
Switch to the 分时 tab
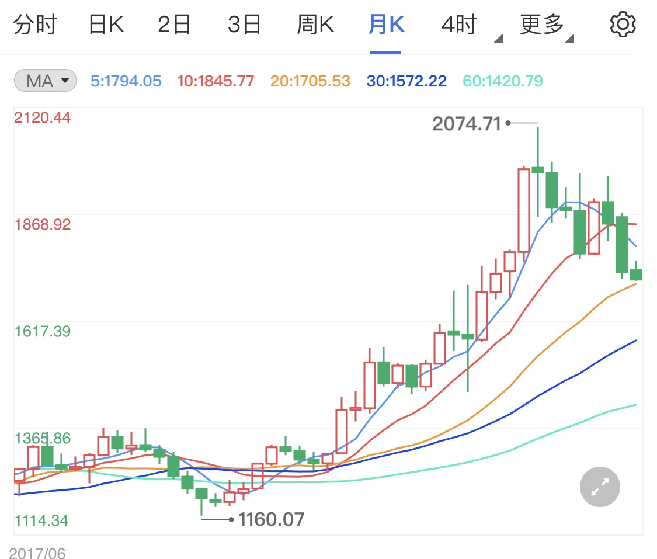pos(35,25)
